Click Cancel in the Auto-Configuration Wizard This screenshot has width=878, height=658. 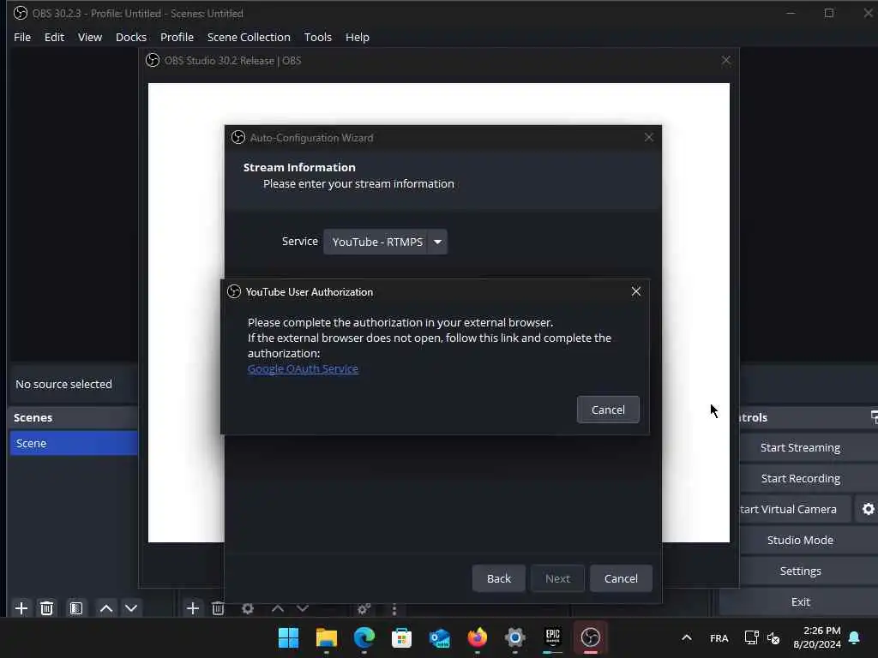pos(621,578)
